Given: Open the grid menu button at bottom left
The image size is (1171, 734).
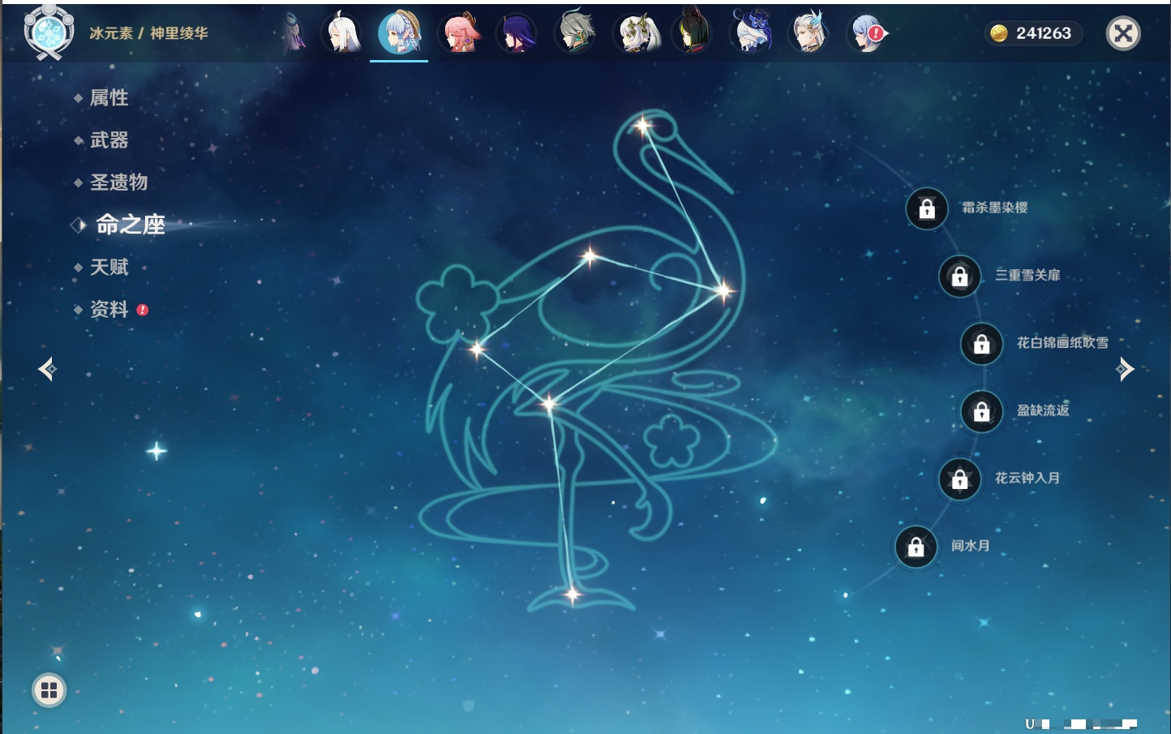Looking at the screenshot, I should pyautogui.click(x=49, y=690).
